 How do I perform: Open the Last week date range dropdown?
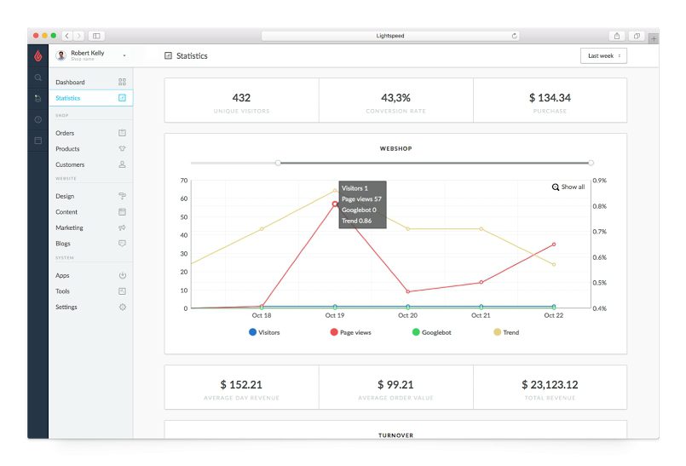tap(602, 55)
